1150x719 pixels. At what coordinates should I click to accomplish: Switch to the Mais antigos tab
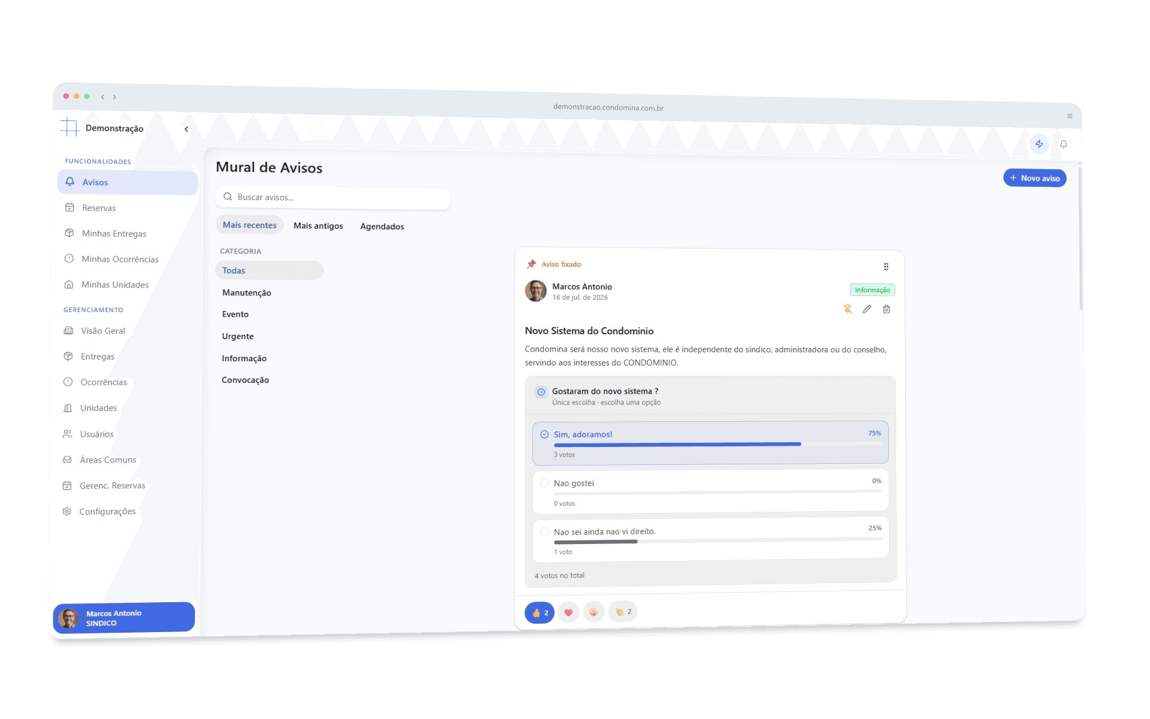(x=318, y=226)
